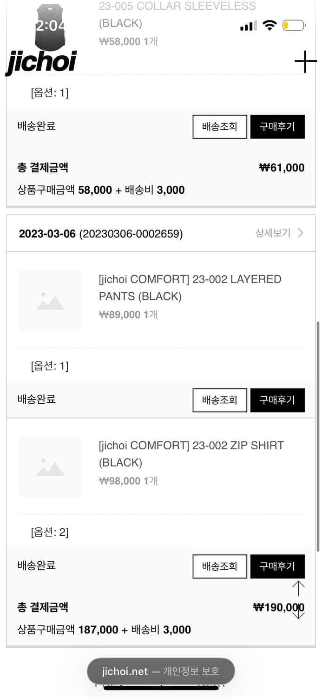Open 배송조회 for COLLAR SLEEVELESS order
This screenshot has width=322, height=697.
coord(220,126)
